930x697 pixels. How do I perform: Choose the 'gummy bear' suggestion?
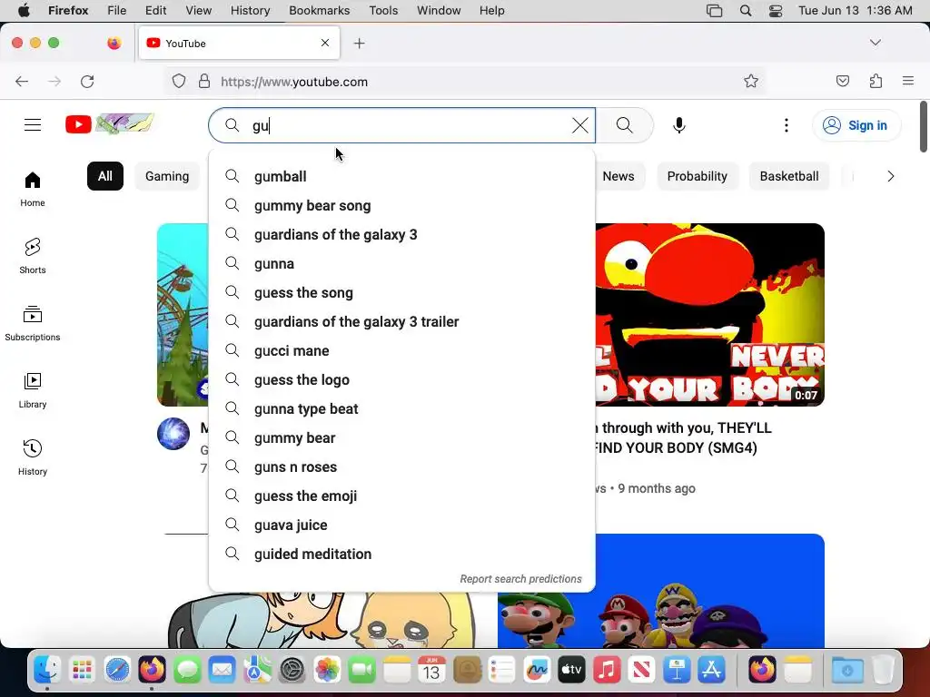[x=402, y=438]
